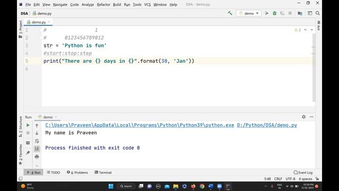This screenshot has height=191, width=339.
Task: Close the demo run tab
Action: coord(56,117)
